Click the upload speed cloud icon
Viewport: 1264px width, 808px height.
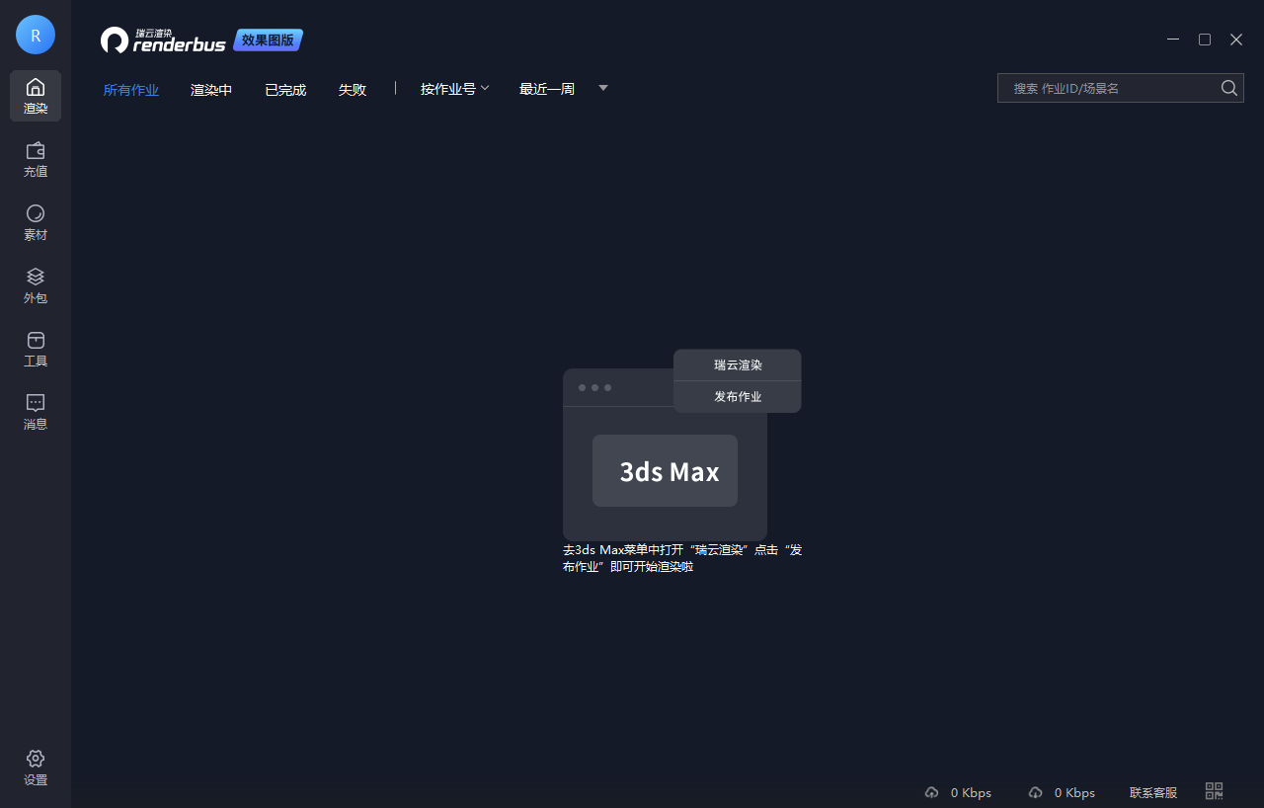click(931, 792)
